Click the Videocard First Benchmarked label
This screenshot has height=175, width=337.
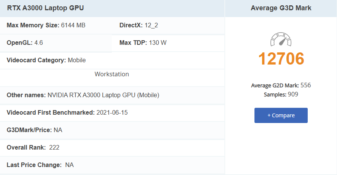(x=51, y=112)
